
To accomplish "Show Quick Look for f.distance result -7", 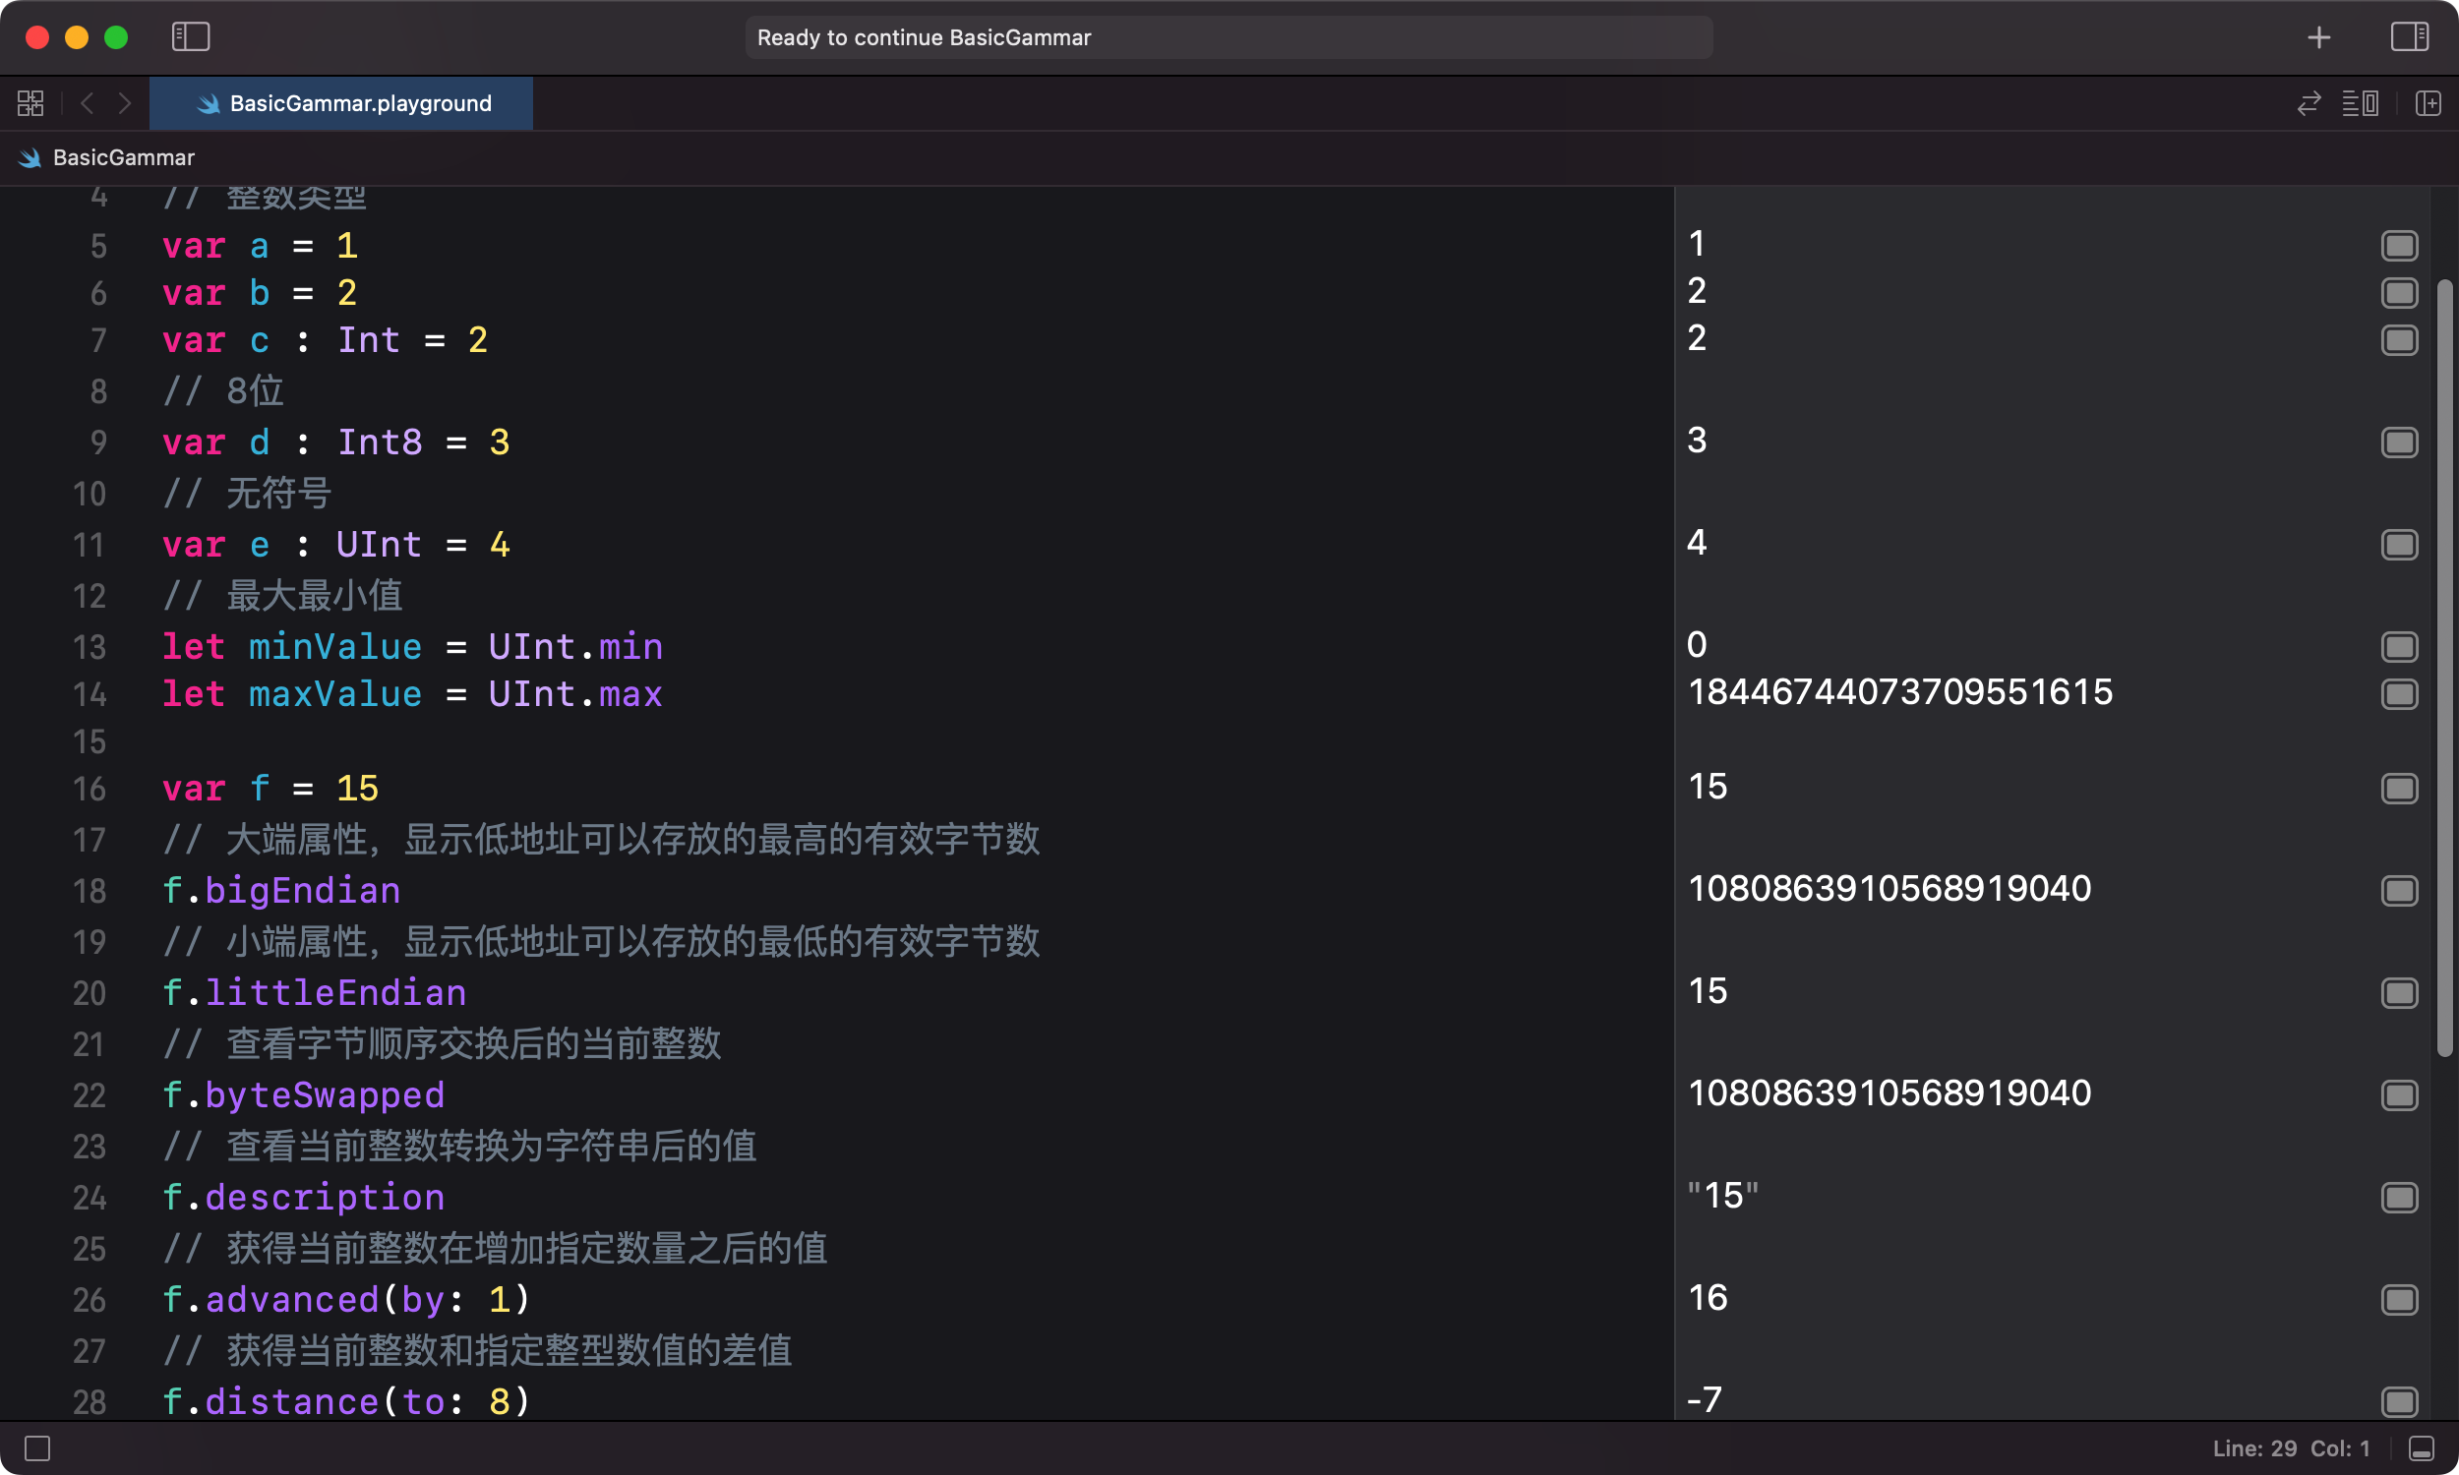I will point(2399,1401).
